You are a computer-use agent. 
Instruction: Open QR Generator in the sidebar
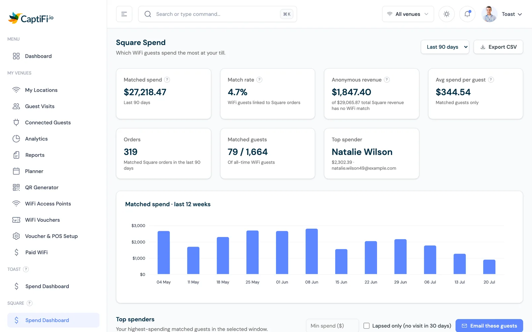(53, 188)
